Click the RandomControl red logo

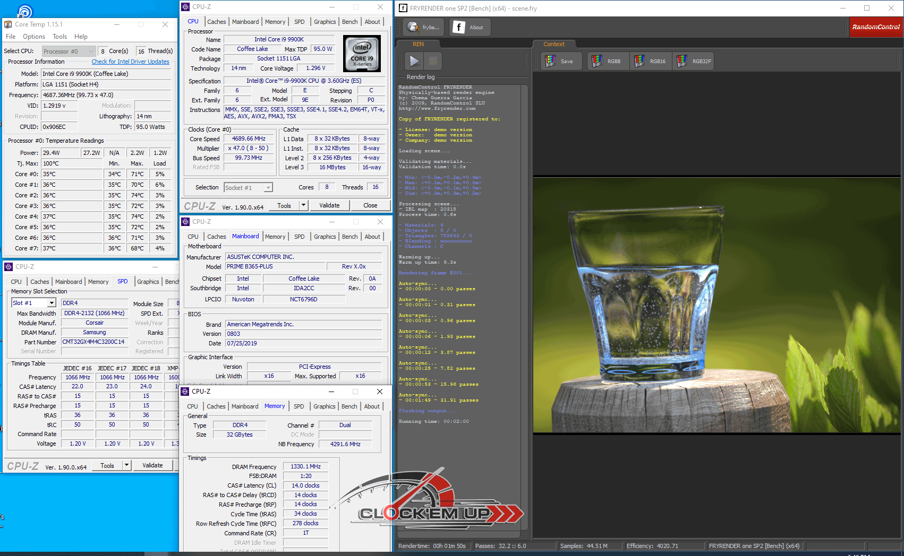point(876,27)
